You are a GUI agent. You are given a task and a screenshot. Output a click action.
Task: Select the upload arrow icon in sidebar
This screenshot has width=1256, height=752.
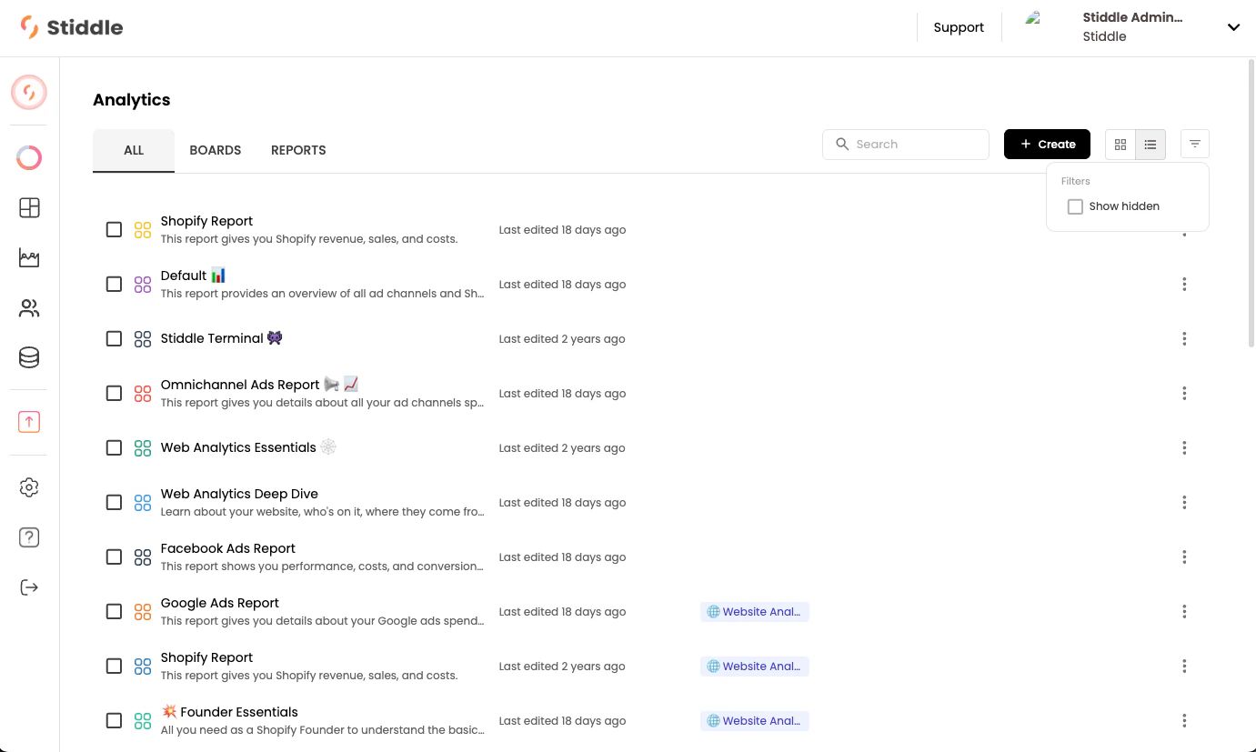pos(28,421)
